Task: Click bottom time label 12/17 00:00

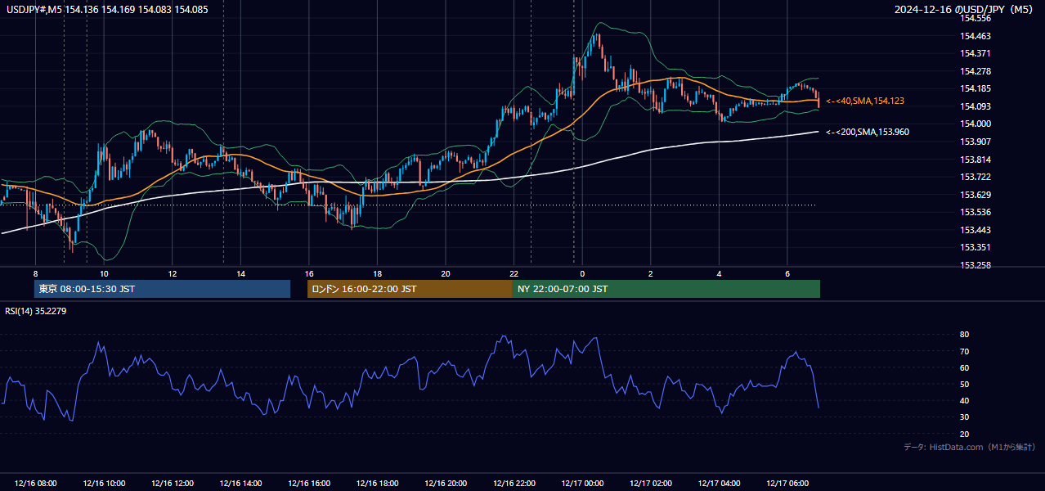Action: (583, 484)
